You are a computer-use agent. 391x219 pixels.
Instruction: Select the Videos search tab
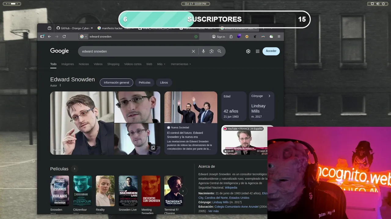[98, 64]
